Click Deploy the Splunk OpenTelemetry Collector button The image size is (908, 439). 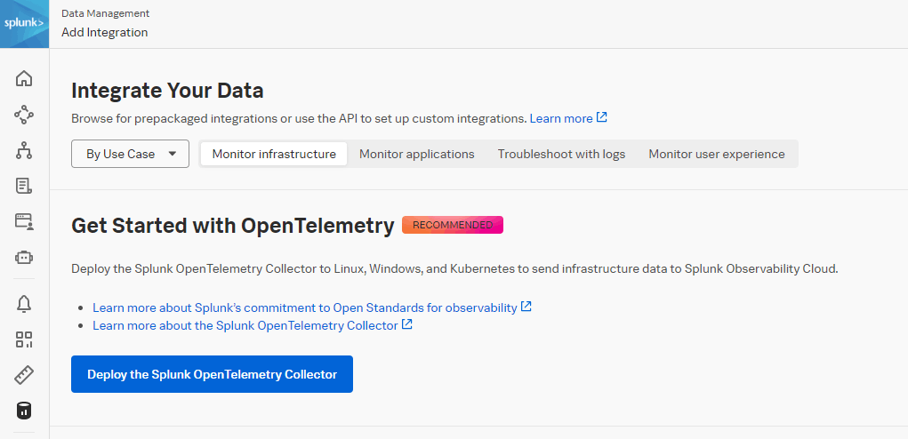pos(212,374)
